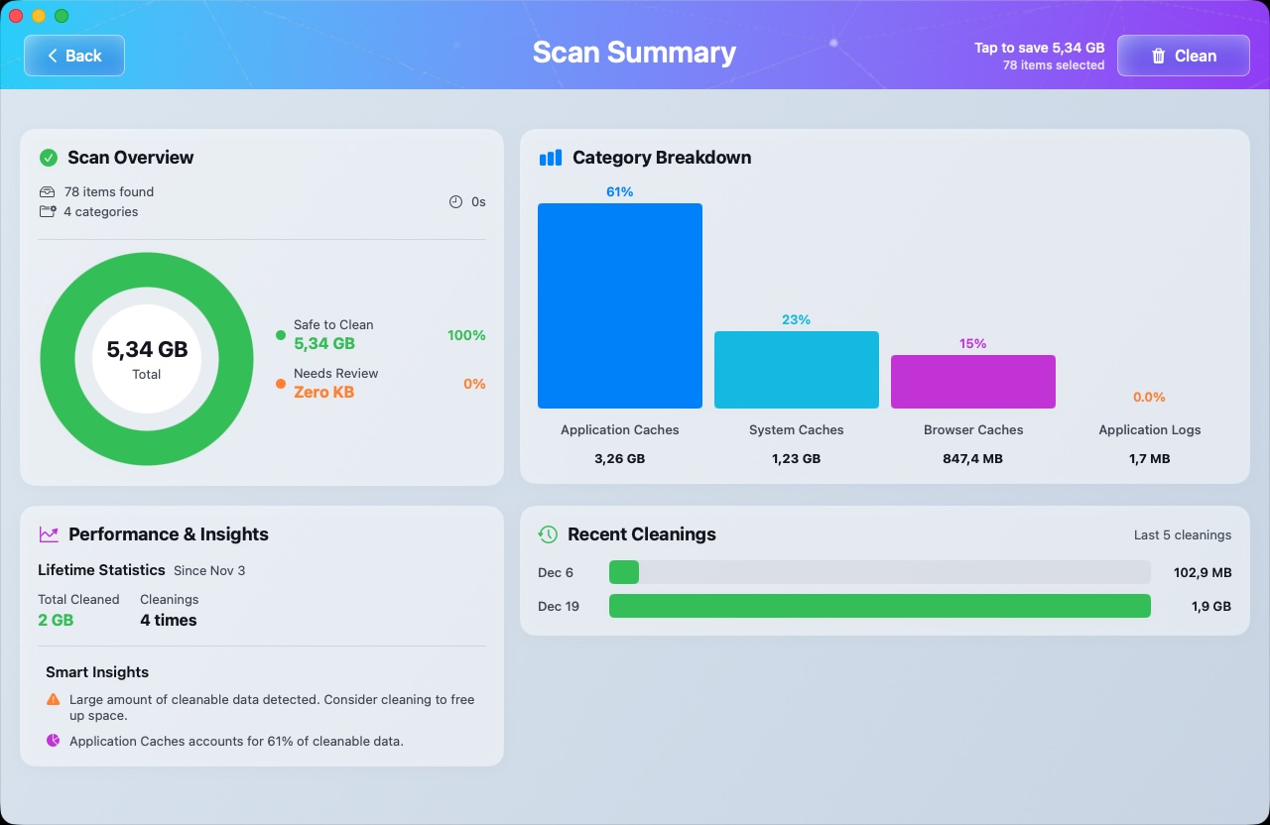Click the orange warning triangle in Smart Insights
Screen dimensions: 1270x825
click(53, 699)
